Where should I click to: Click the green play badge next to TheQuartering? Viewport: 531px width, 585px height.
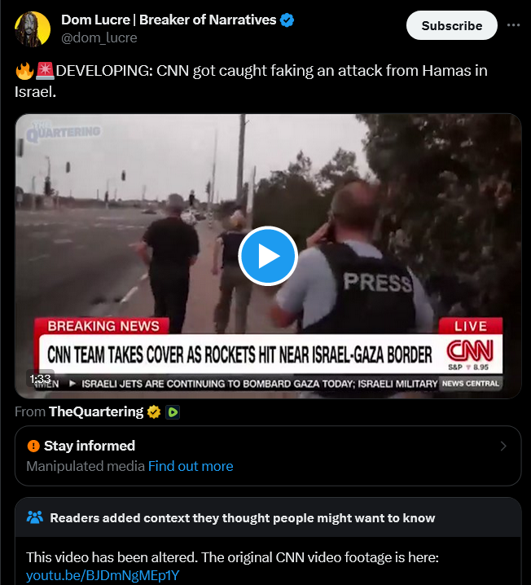(x=173, y=412)
